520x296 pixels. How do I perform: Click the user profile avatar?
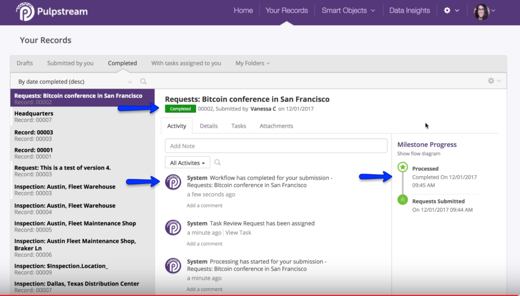point(481,12)
